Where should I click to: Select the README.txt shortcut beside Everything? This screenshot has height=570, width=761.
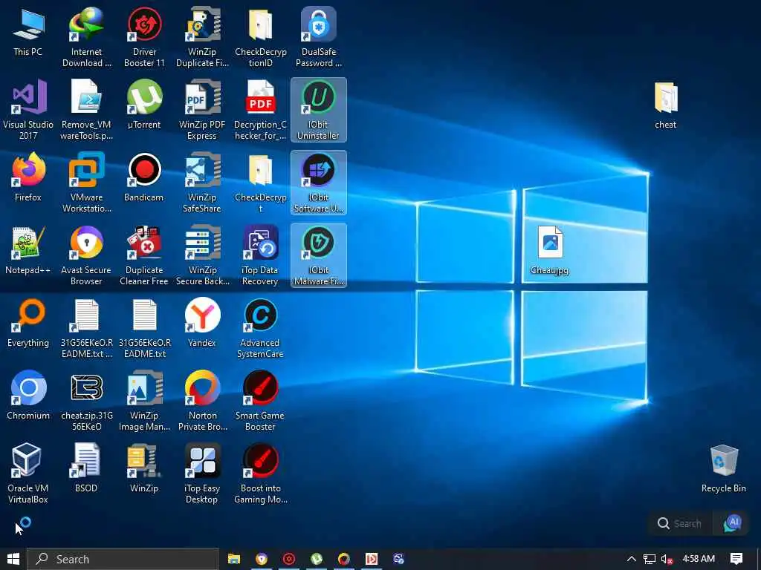pos(86,327)
